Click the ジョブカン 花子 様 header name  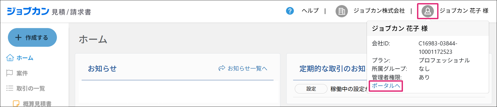point(464,11)
